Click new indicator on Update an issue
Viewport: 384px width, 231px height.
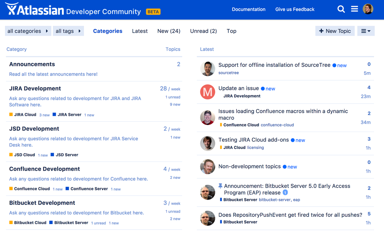tap(268, 89)
